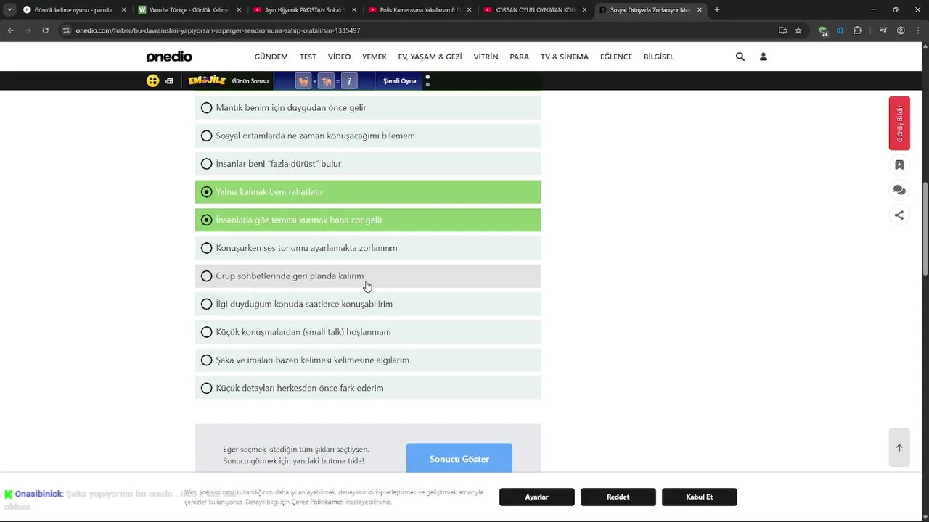Viewport: 929px width, 522px height.
Task: Click the 'Şimdi Oyna' button
Action: pyautogui.click(x=399, y=81)
